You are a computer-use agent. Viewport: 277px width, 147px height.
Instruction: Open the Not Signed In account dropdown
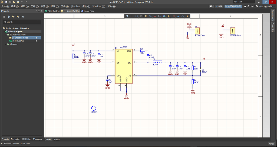[265, 6]
